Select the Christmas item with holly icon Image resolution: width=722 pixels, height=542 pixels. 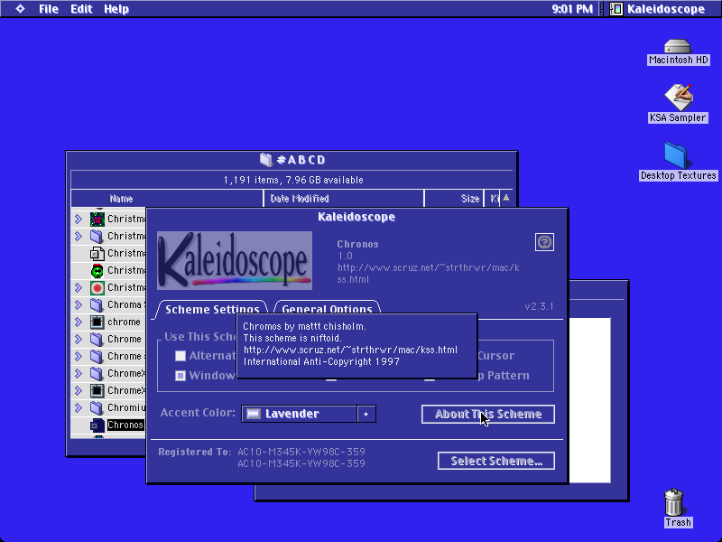(x=97, y=219)
